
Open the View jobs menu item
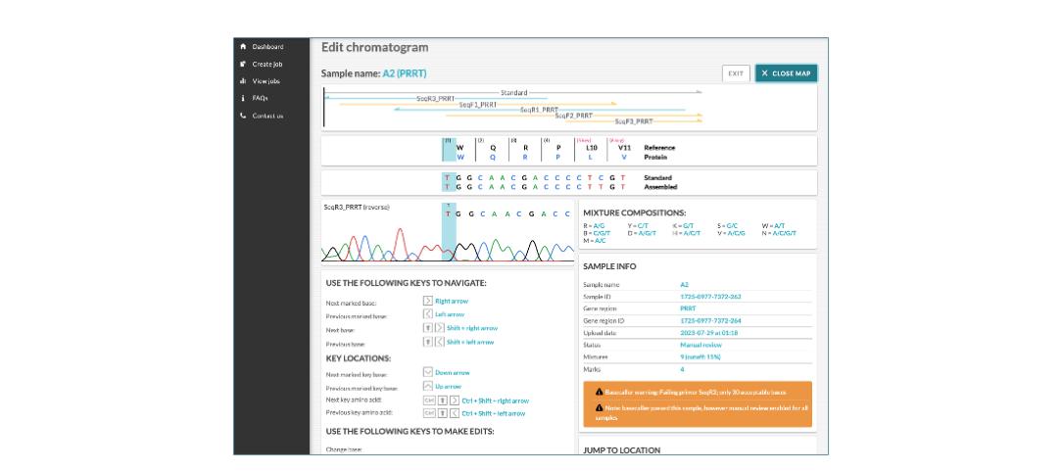click(266, 81)
